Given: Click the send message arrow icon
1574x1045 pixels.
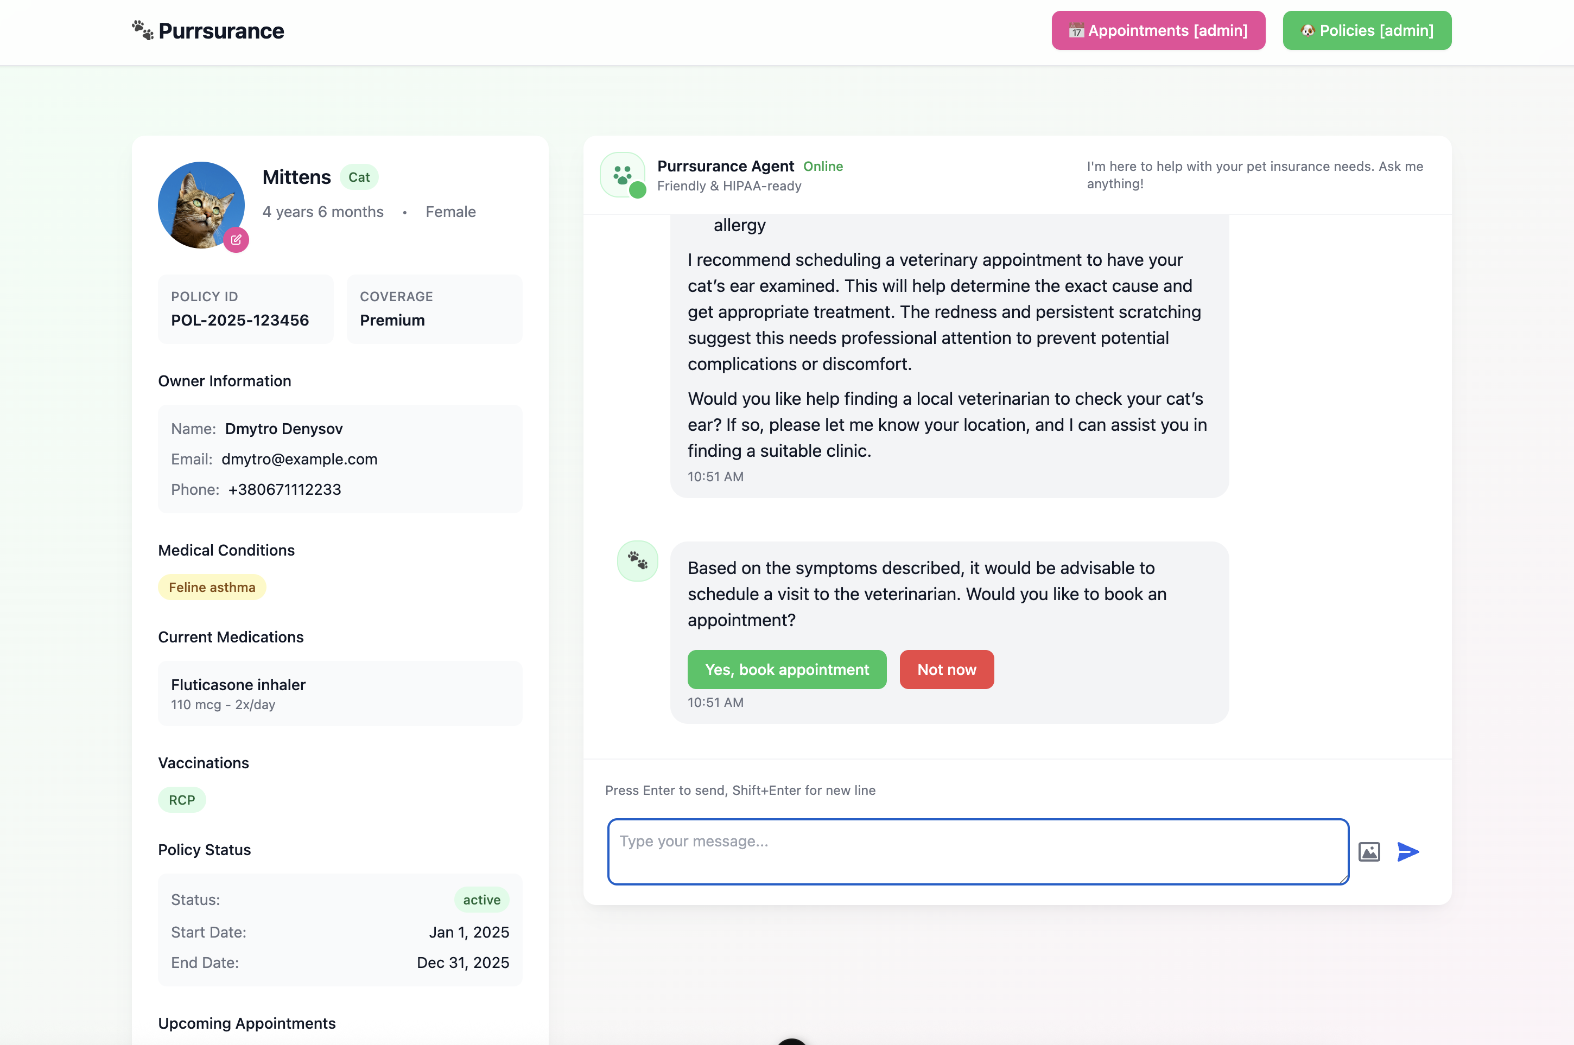Looking at the screenshot, I should 1407,852.
